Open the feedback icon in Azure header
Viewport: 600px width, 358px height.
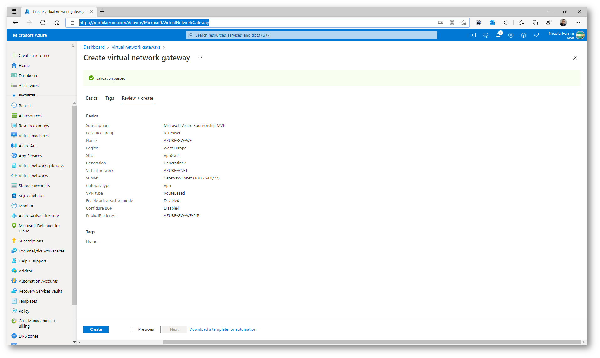(536, 35)
